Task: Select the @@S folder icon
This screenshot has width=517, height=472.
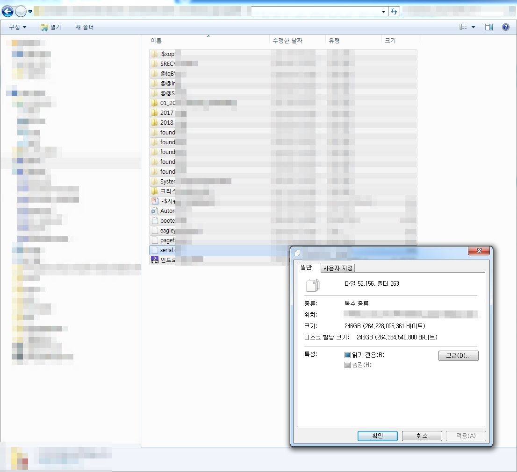Action: pos(154,93)
